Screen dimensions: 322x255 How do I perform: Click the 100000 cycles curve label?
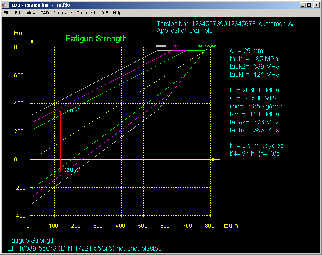click(160, 46)
